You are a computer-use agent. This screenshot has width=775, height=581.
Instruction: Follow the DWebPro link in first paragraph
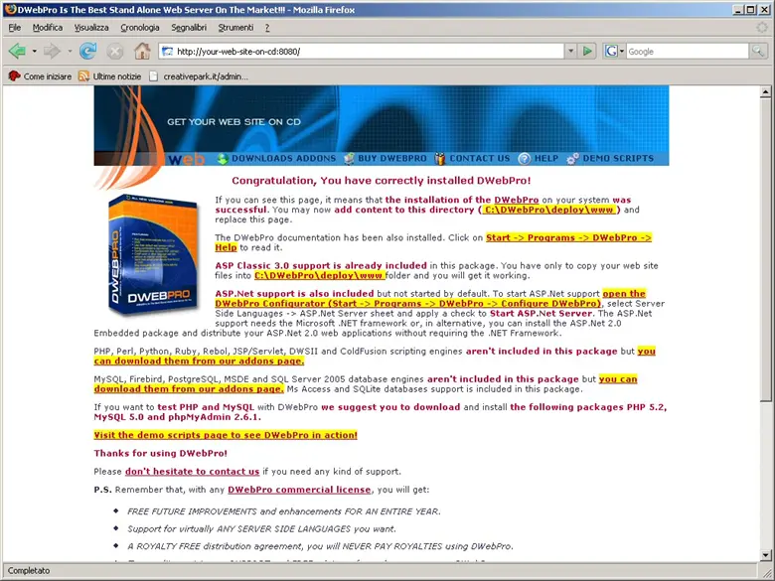[516, 200]
